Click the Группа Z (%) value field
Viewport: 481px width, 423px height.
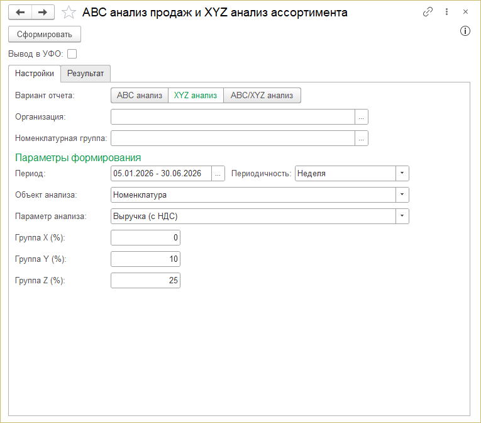(x=145, y=281)
